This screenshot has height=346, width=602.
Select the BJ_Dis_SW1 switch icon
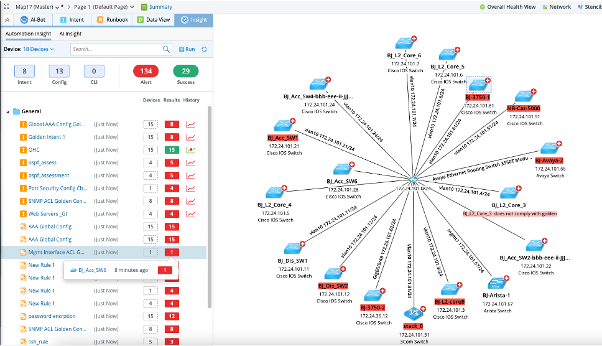(294, 248)
